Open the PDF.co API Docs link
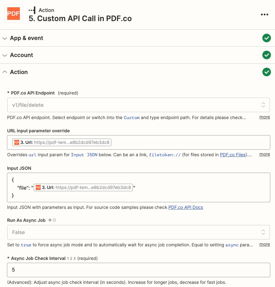The image size is (275, 287). click(186, 207)
